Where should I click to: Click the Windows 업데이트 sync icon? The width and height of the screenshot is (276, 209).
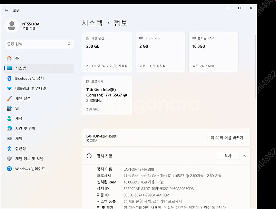[9, 169]
